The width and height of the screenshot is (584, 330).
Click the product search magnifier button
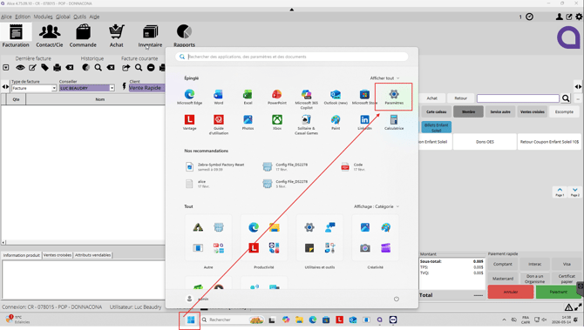[566, 98]
